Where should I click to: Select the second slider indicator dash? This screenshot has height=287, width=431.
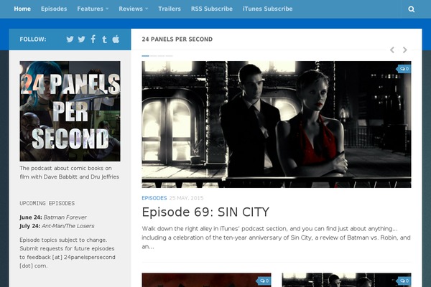pyautogui.click(x=154, y=56)
